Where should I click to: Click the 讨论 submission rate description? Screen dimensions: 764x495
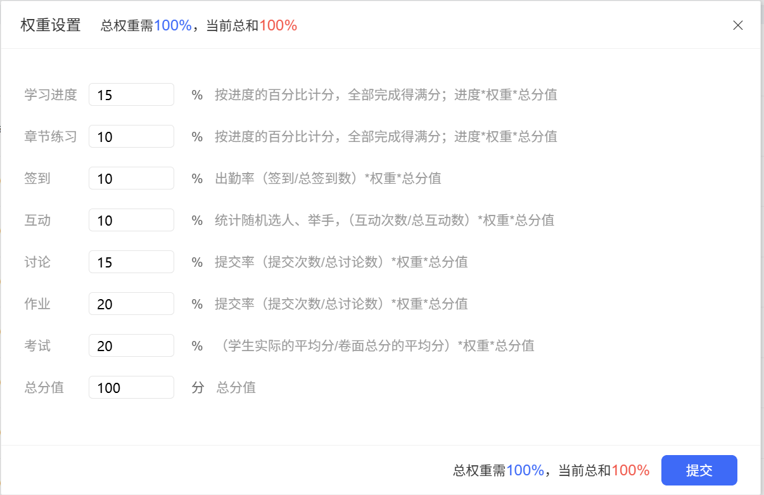341,262
